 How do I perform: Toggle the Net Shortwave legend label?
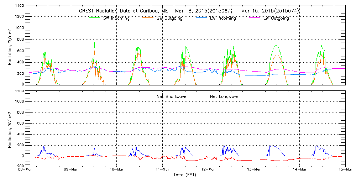[x=171, y=97]
